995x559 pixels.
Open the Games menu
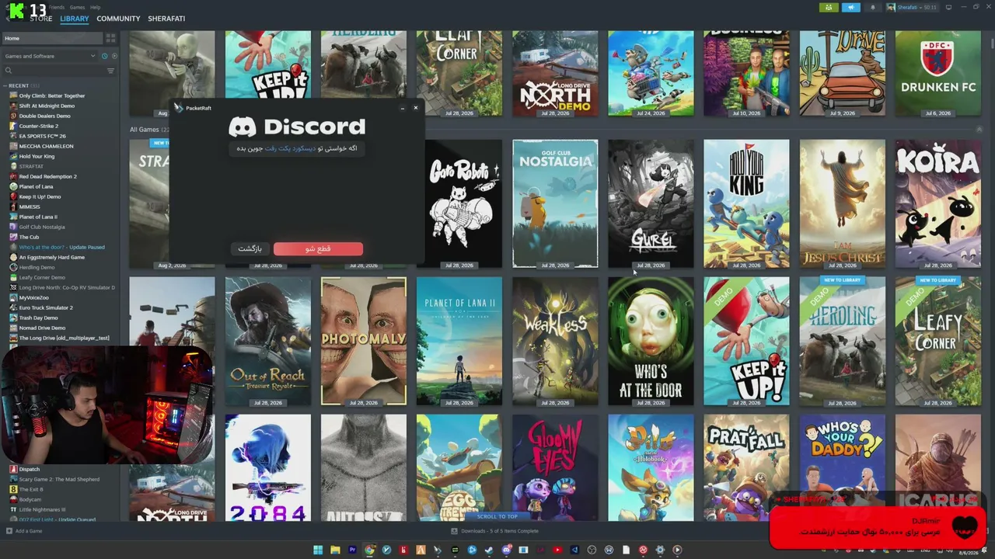[77, 7]
